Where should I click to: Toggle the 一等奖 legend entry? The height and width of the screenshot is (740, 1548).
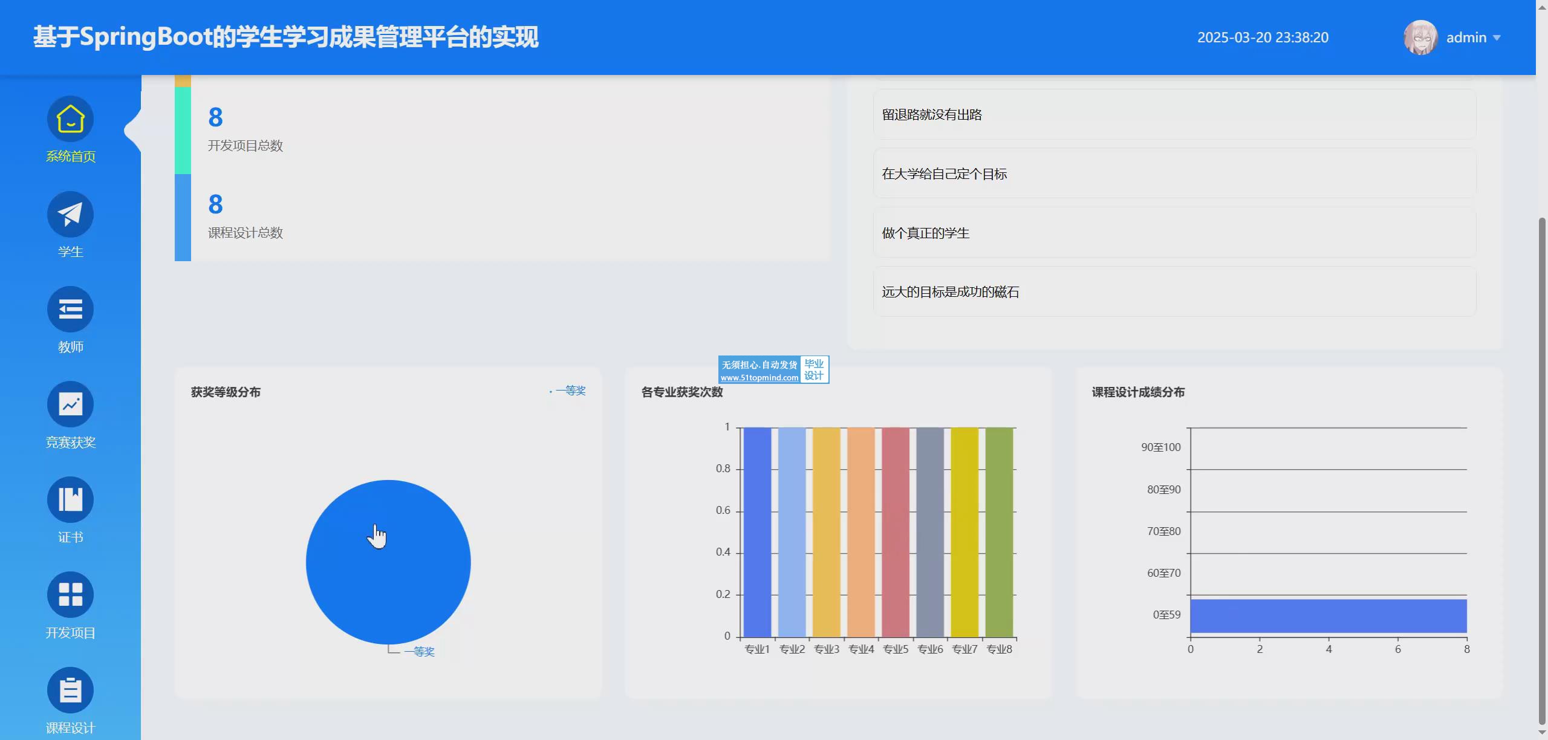point(570,391)
